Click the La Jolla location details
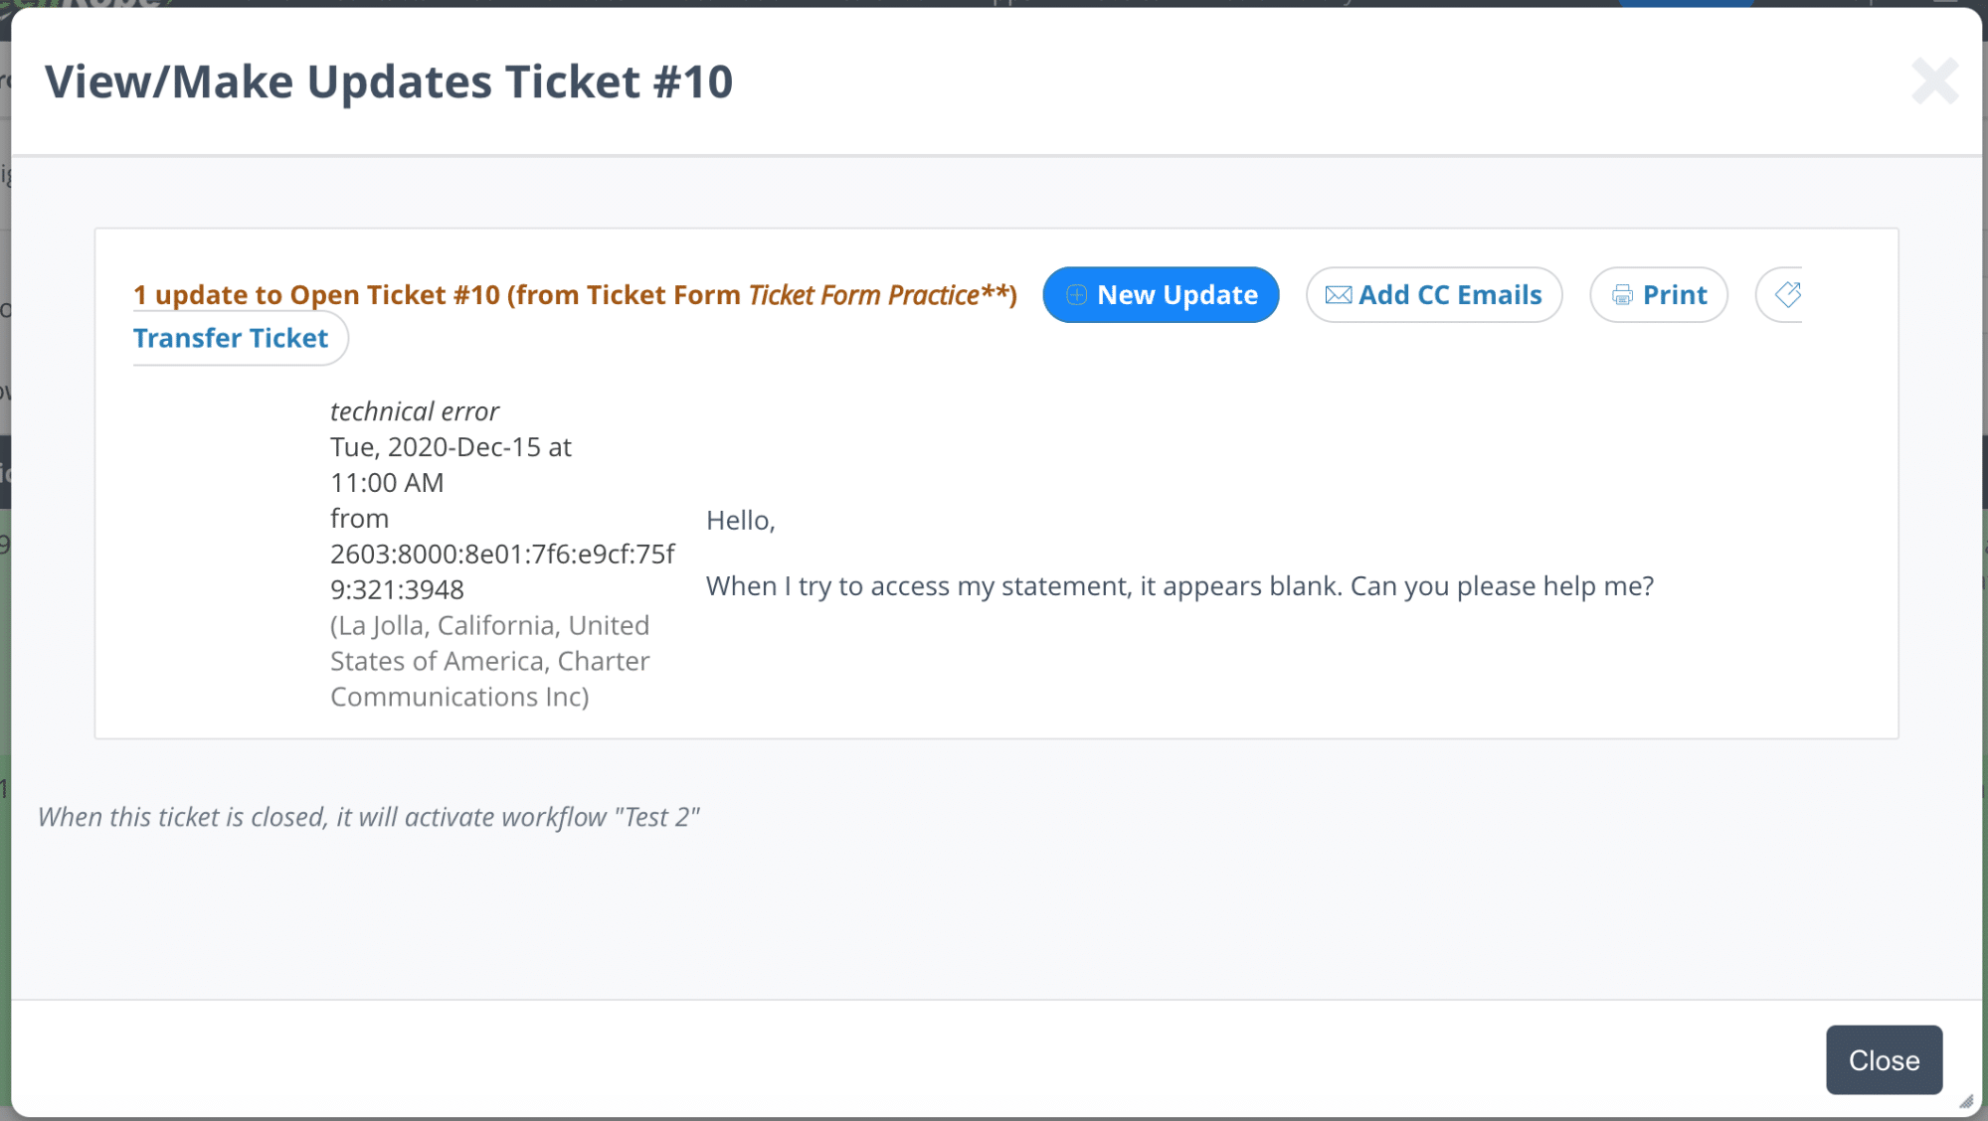This screenshot has width=1988, height=1121. click(x=489, y=661)
